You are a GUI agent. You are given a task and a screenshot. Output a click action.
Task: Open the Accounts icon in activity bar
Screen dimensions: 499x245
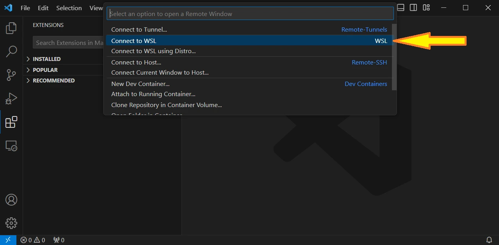pyautogui.click(x=11, y=200)
